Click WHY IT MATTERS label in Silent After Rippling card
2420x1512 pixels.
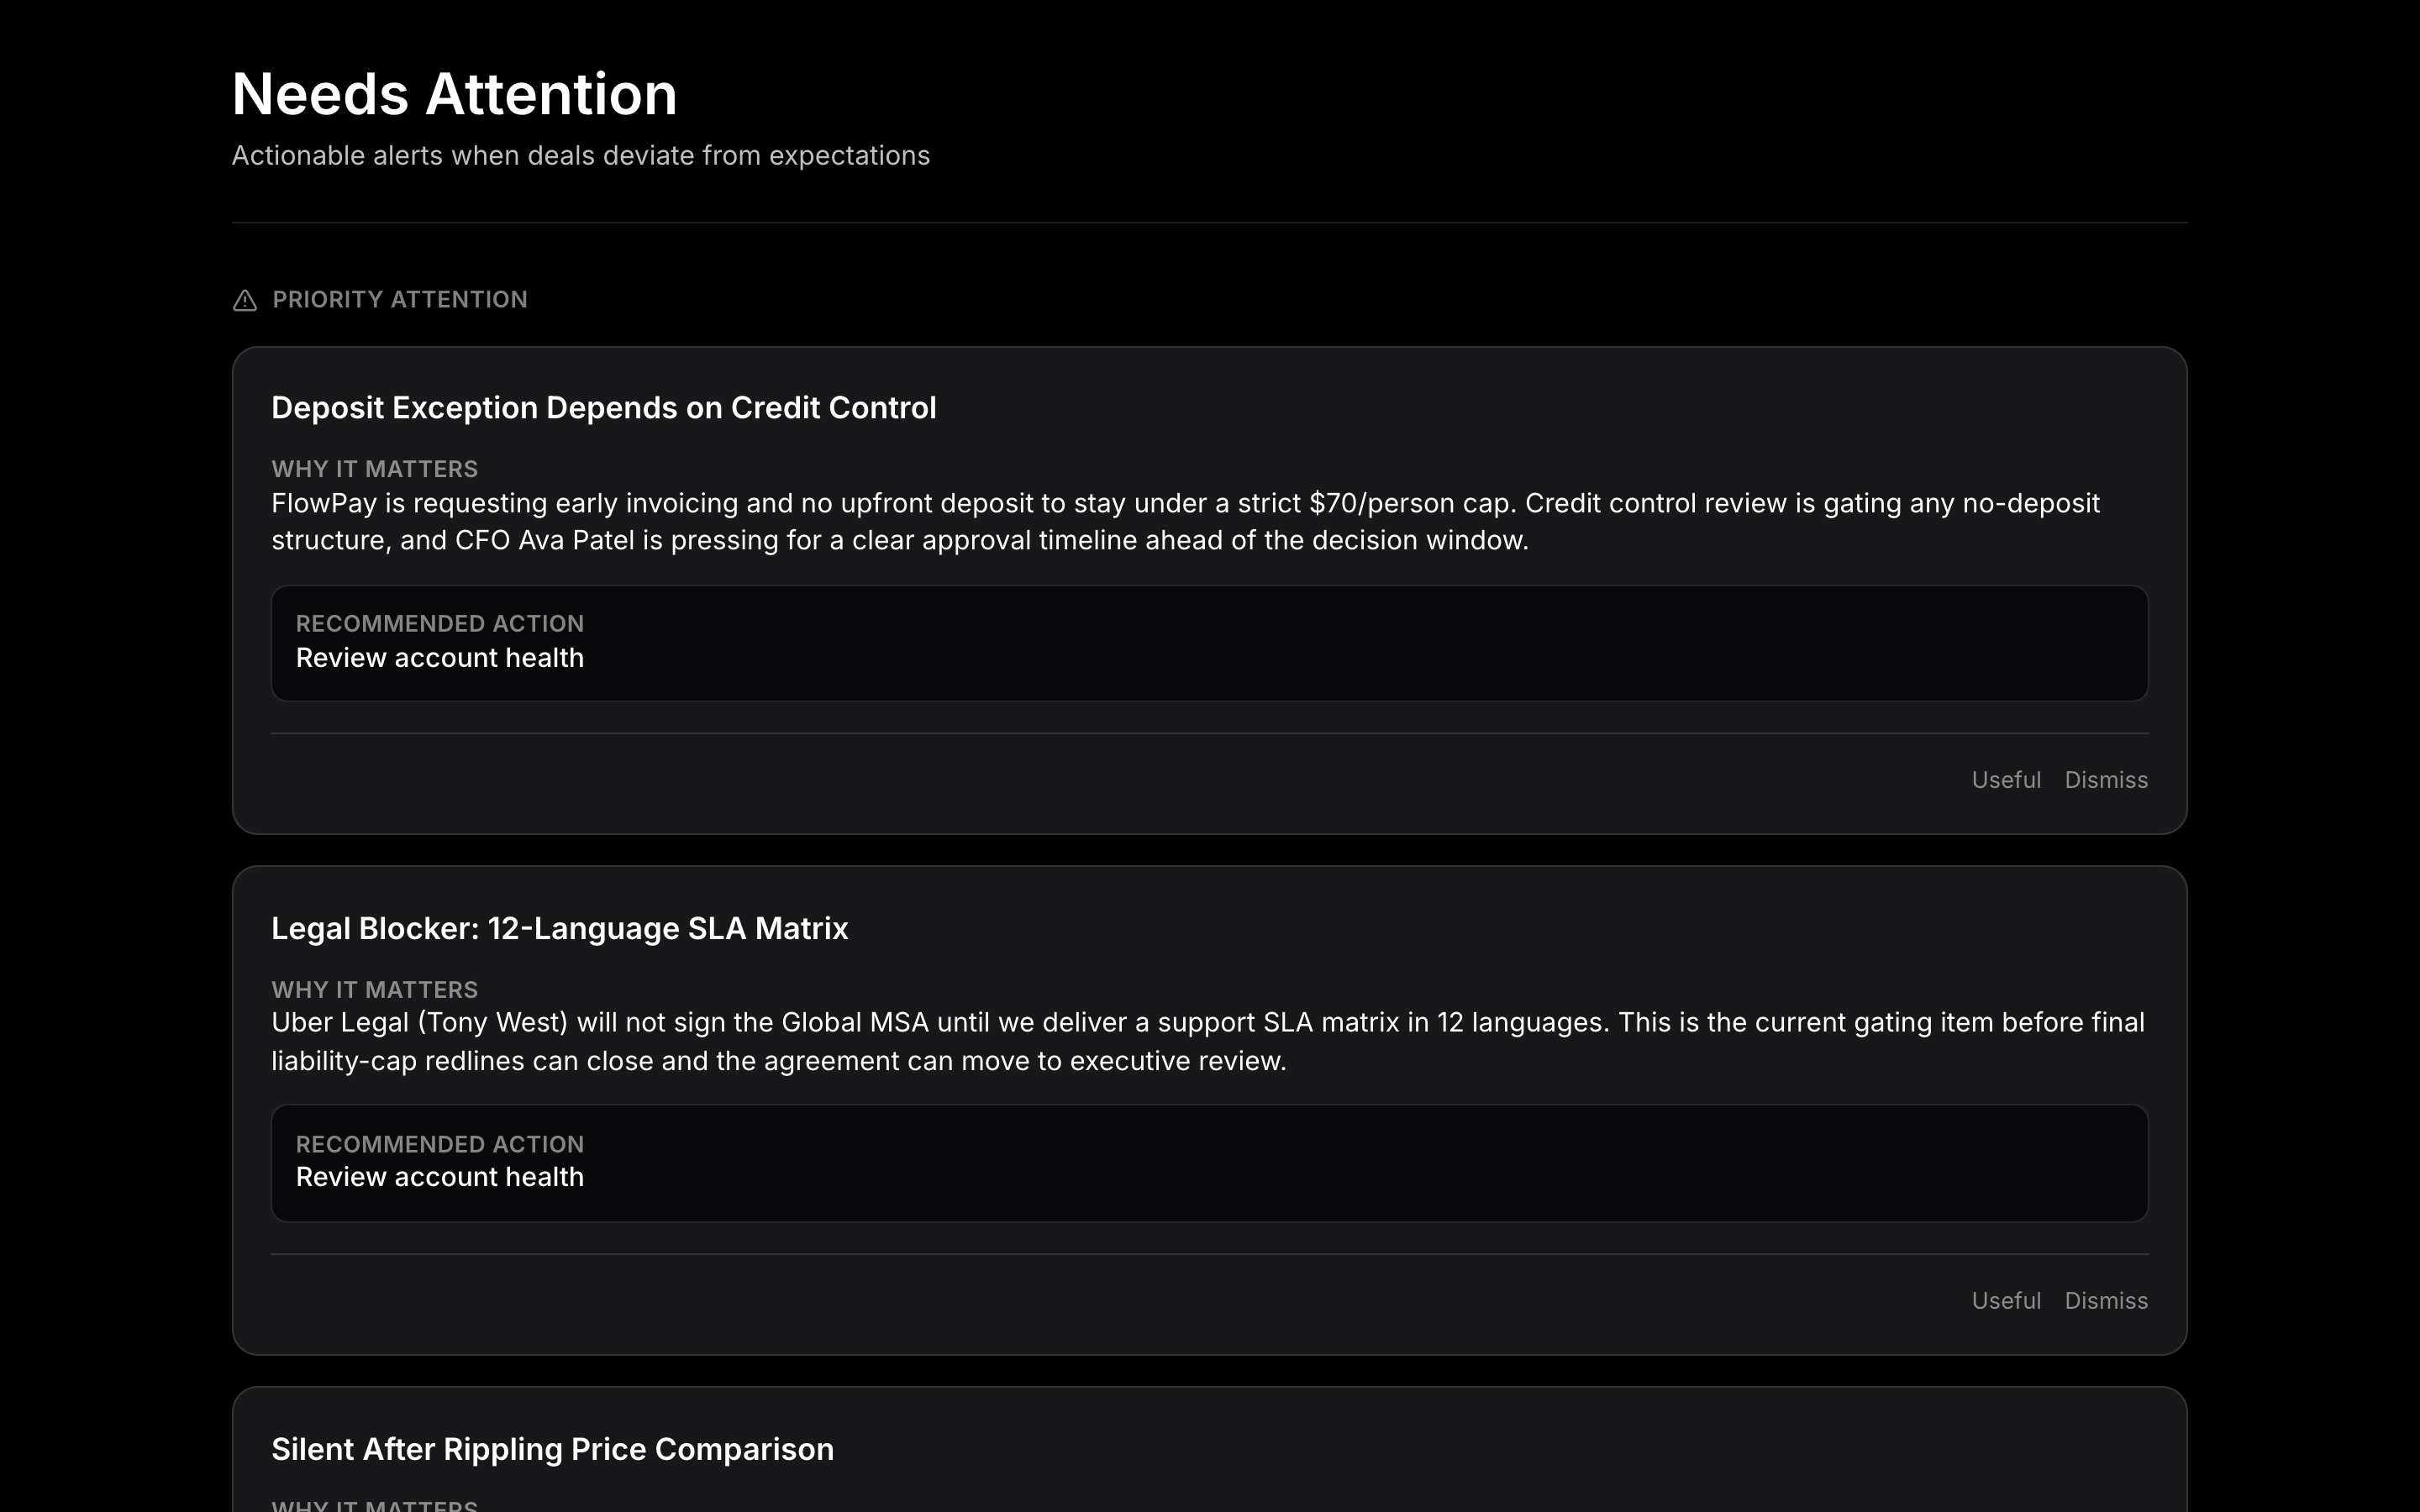(374, 1505)
